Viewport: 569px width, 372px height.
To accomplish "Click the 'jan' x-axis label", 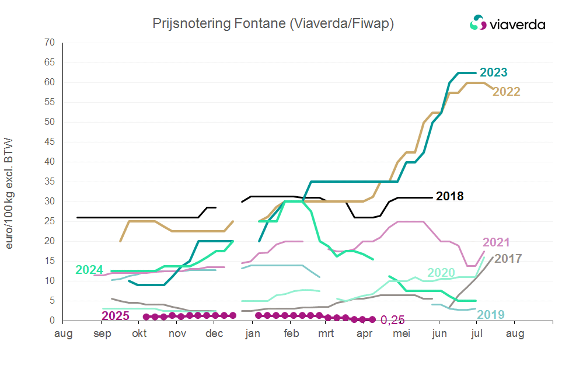I will tap(253, 334).
